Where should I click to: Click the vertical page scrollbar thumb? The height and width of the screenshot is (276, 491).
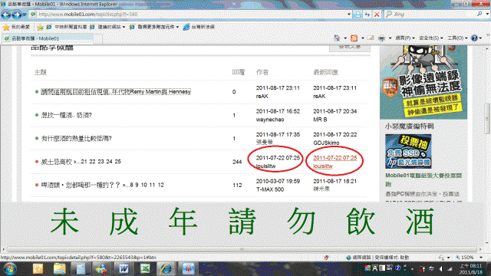487,119
